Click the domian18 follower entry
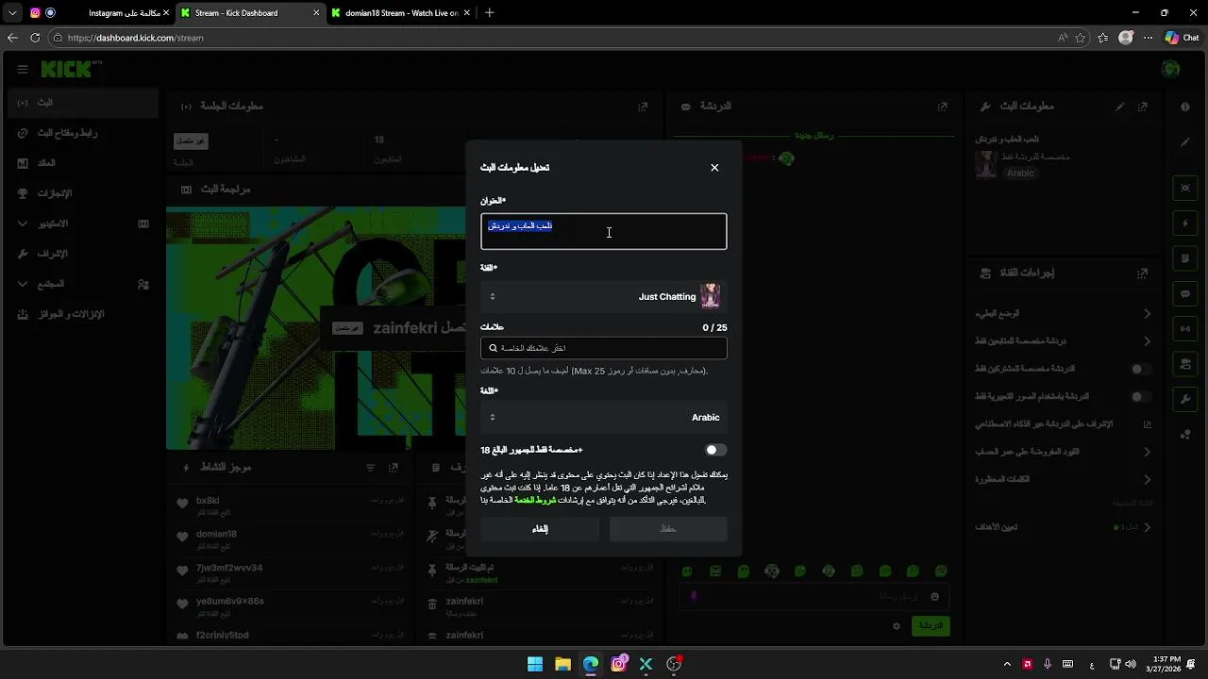1208x679 pixels. (x=291, y=538)
